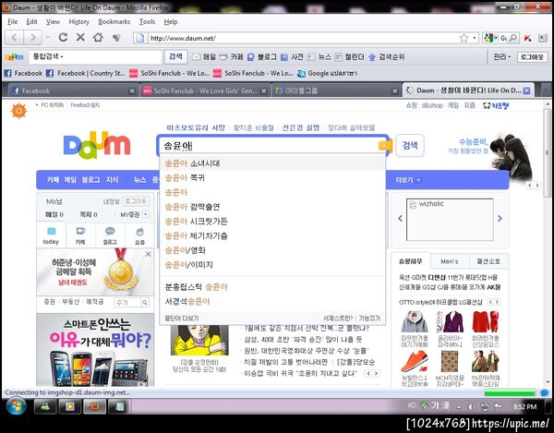Open Windows Start orb
This screenshot has height=433, width=554.
(x=16, y=406)
